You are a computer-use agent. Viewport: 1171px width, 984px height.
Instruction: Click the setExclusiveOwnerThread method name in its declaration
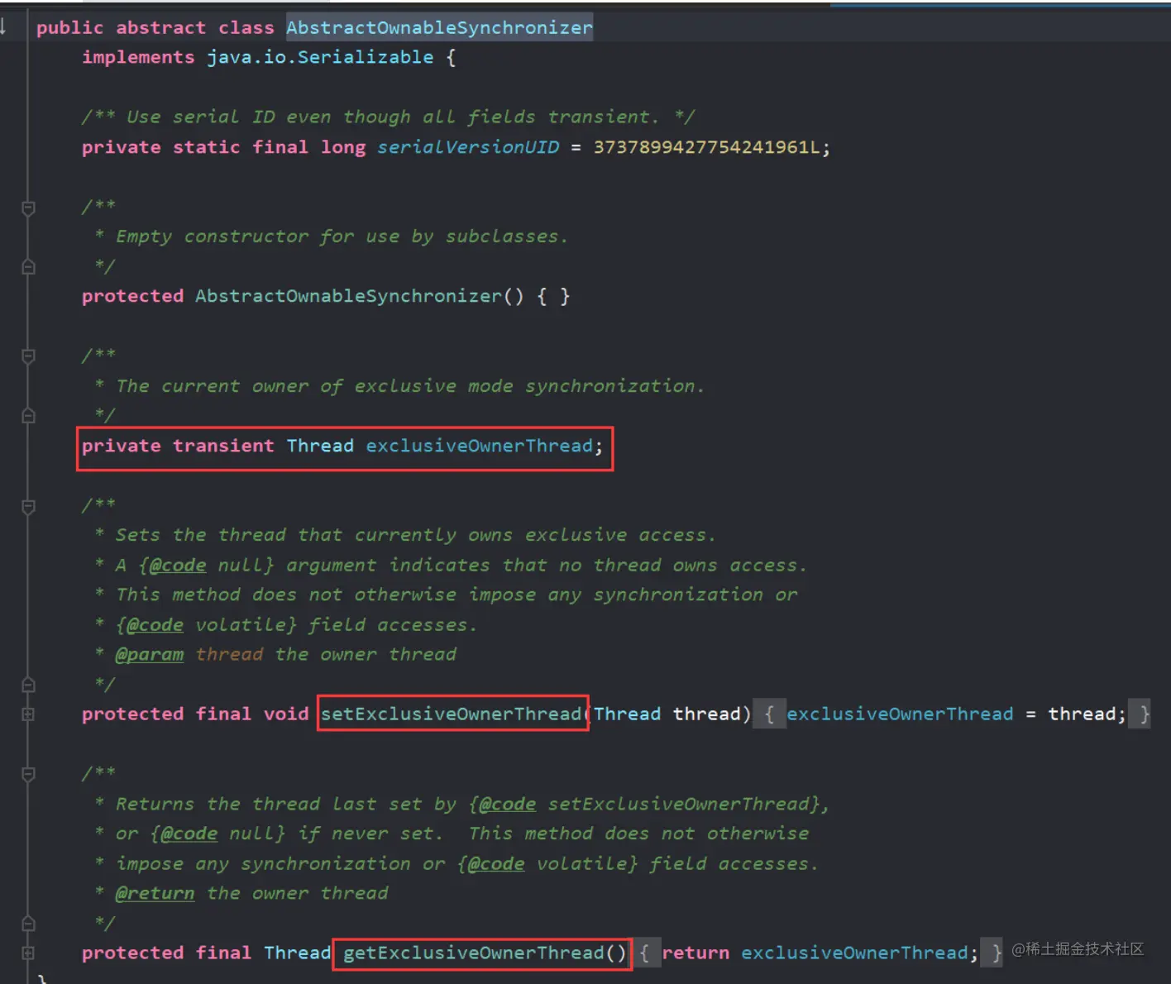click(x=452, y=714)
